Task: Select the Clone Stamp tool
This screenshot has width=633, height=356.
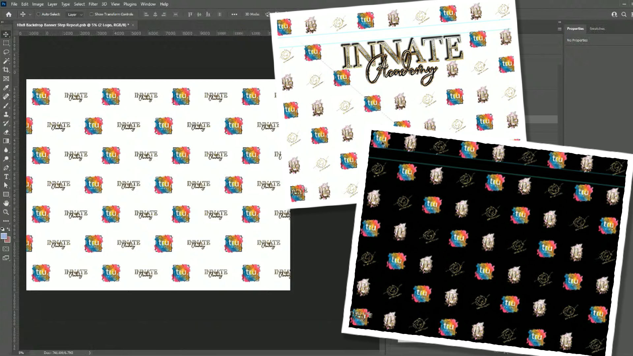Action: point(6,114)
